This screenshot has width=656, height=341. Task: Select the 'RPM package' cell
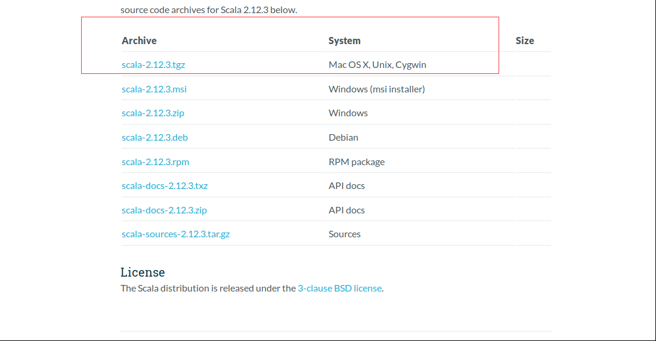[x=357, y=162]
